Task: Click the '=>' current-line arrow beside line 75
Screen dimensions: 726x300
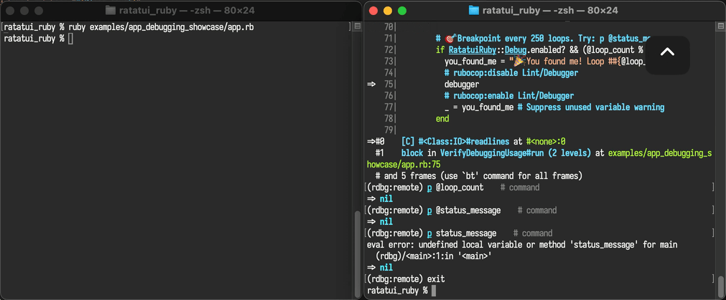Action: [371, 84]
